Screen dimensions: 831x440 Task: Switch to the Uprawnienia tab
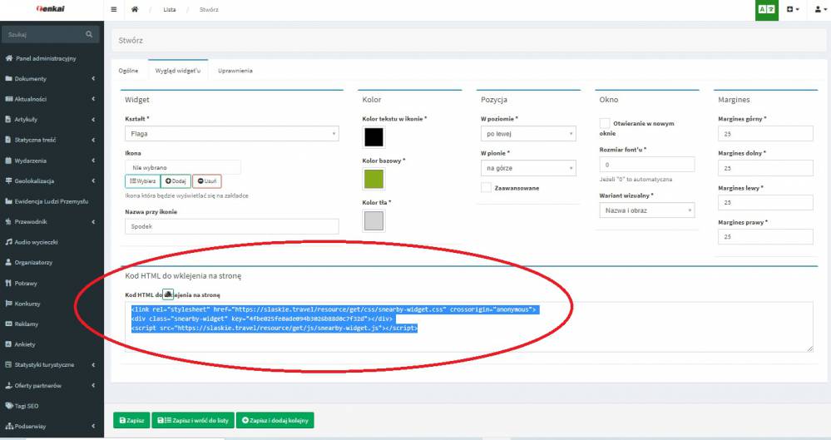click(x=235, y=72)
